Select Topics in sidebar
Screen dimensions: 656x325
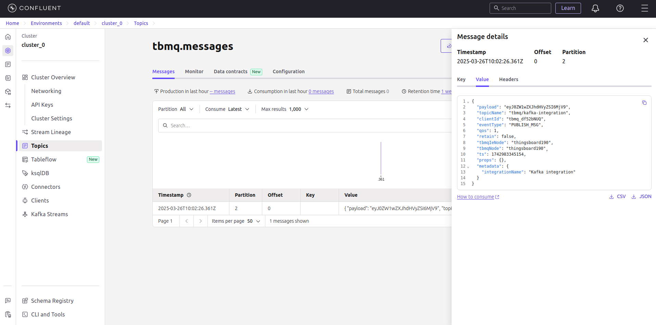[x=60, y=146]
